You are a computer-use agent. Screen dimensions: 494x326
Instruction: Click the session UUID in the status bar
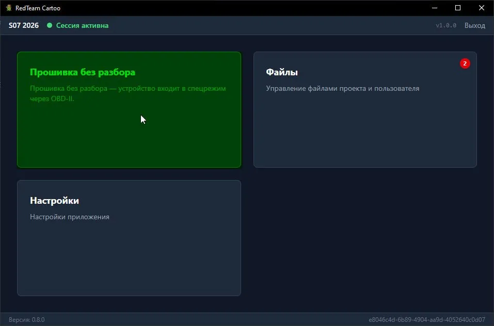427,320
